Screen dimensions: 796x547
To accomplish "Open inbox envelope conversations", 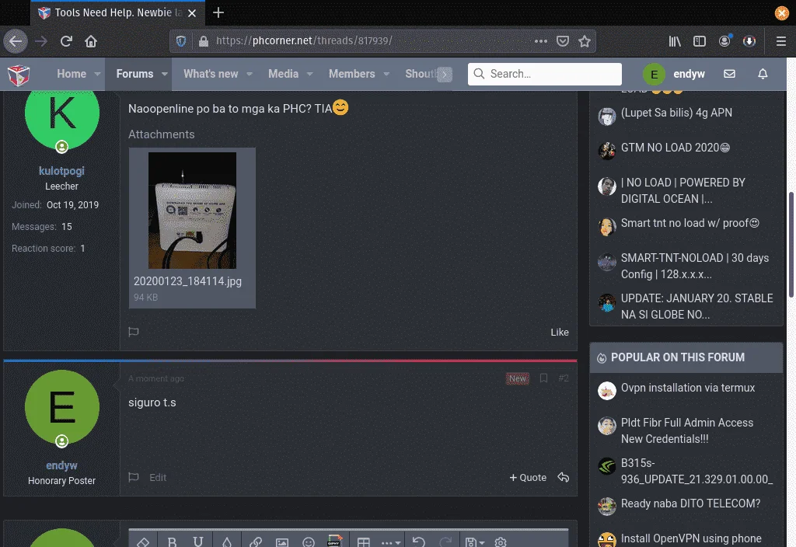I will pos(729,74).
